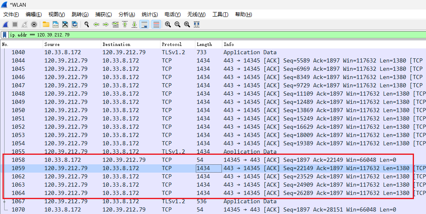
Task: Go forward to next packet arrow
Action: pyautogui.click(x=106, y=24)
